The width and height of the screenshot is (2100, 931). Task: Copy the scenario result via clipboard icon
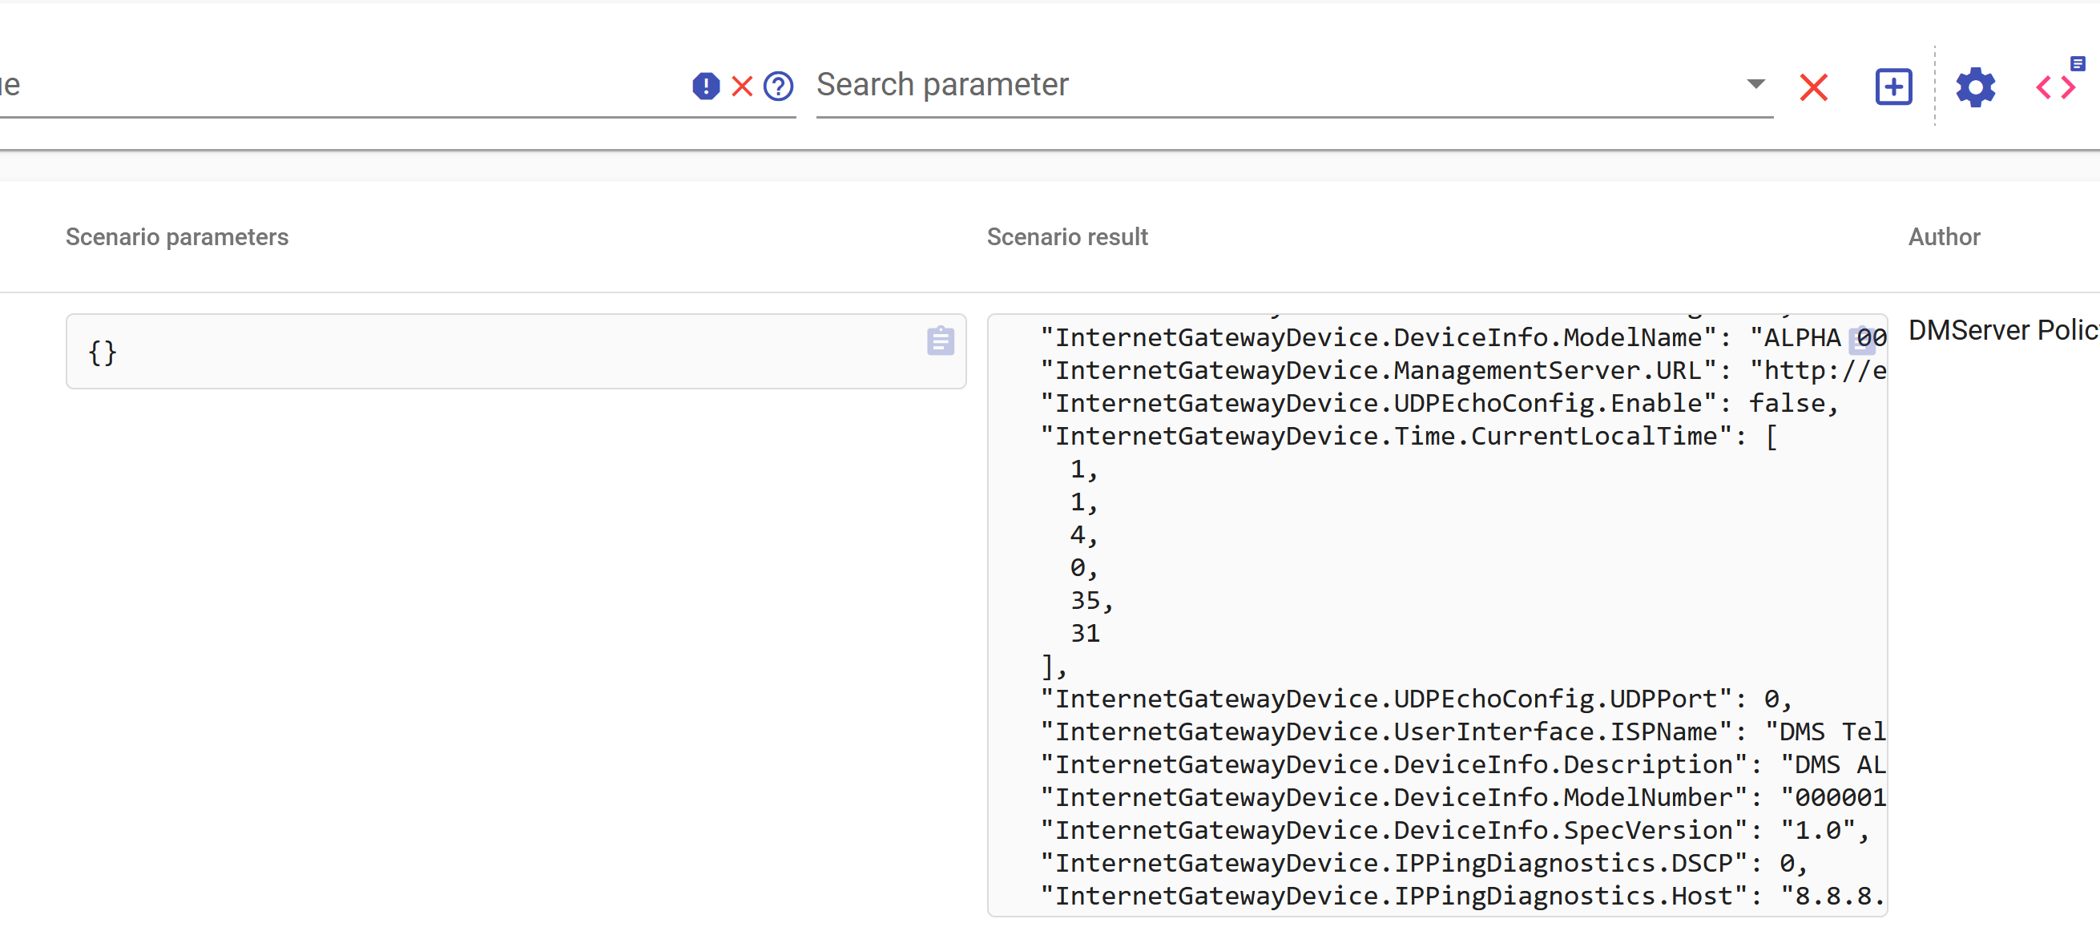click(x=1863, y=341)
